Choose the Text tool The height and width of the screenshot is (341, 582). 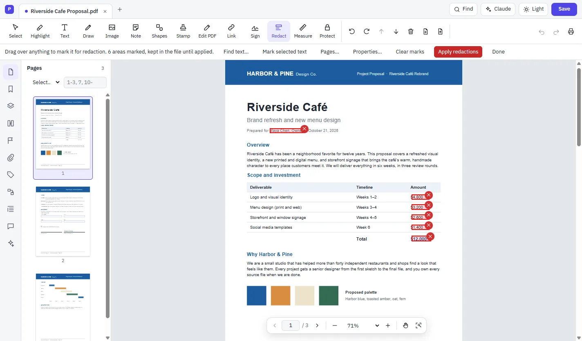click(x=65, y=31)
